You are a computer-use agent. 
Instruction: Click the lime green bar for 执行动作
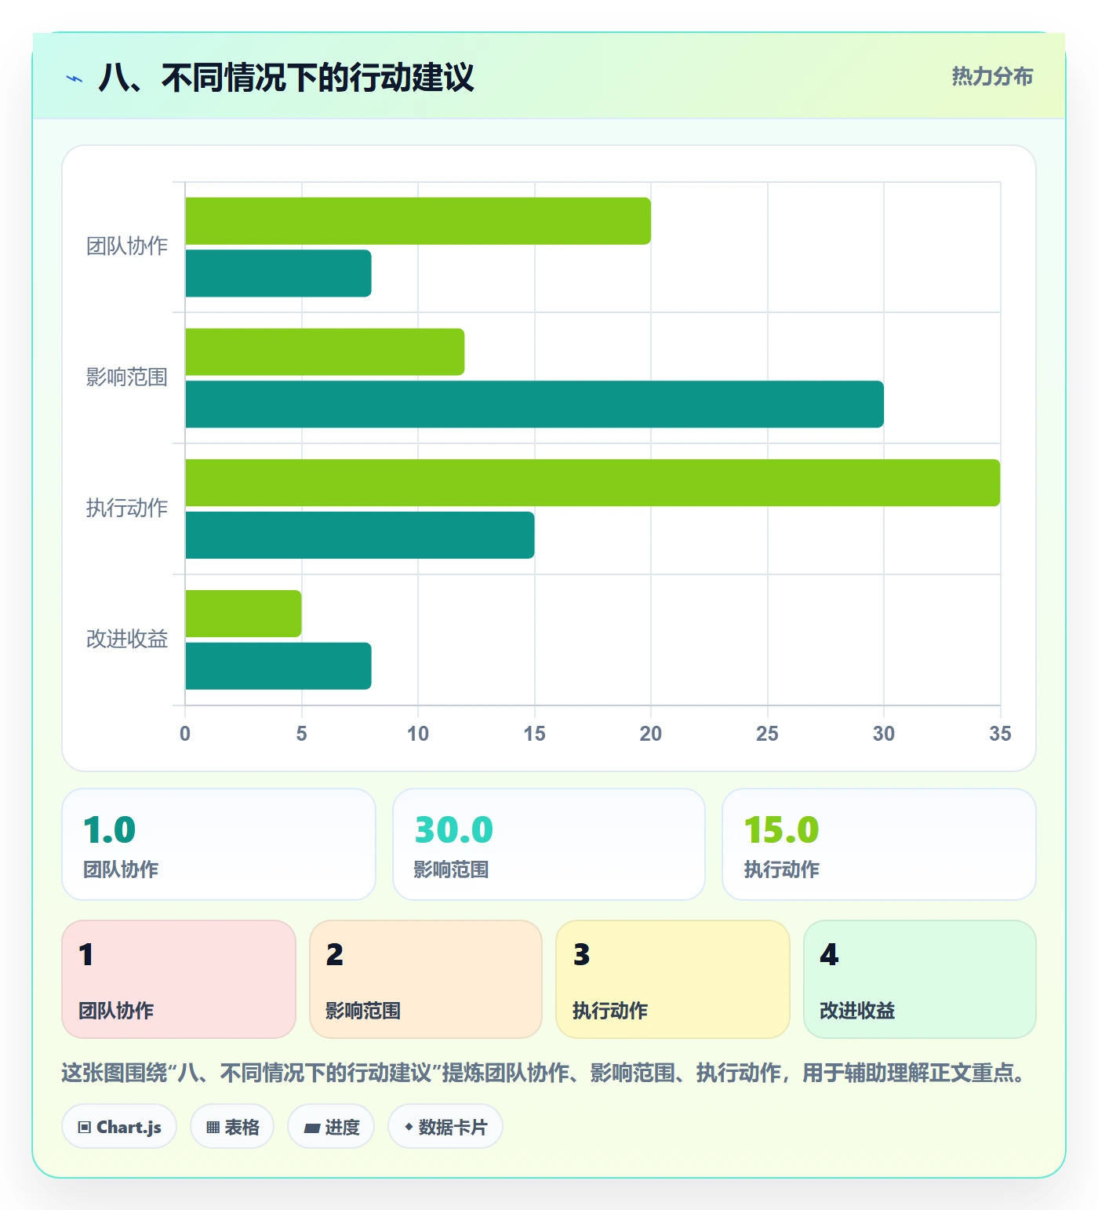pyautogui.click(x=593, y=483)
